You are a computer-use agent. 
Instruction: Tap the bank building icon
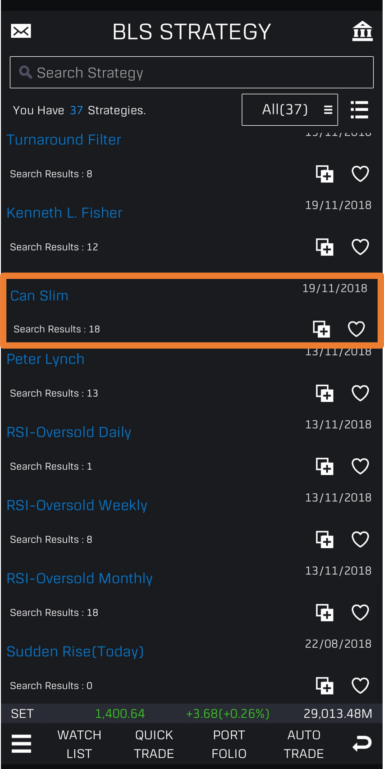point(362,31)
